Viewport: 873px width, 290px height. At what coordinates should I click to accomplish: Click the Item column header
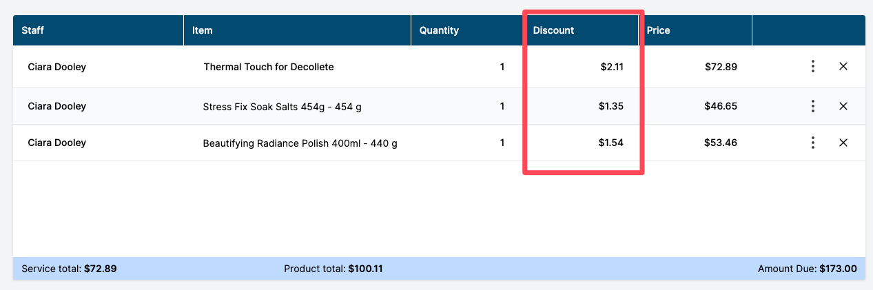[297, 30]
